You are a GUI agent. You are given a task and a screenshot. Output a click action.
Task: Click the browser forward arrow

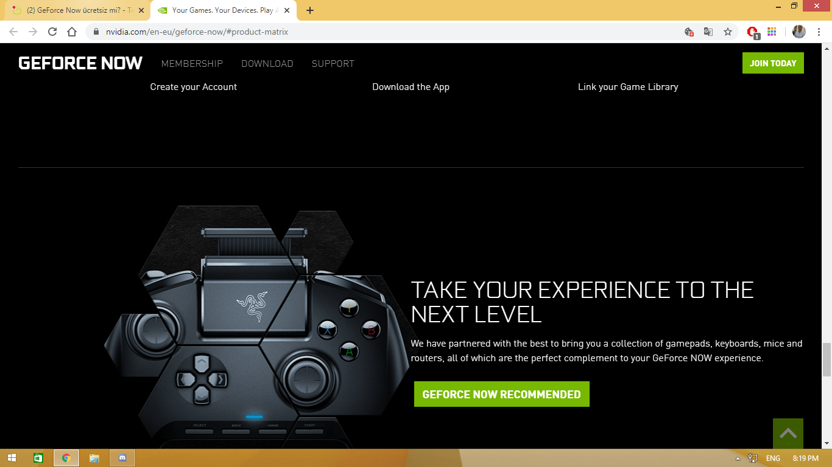(33, 32)
